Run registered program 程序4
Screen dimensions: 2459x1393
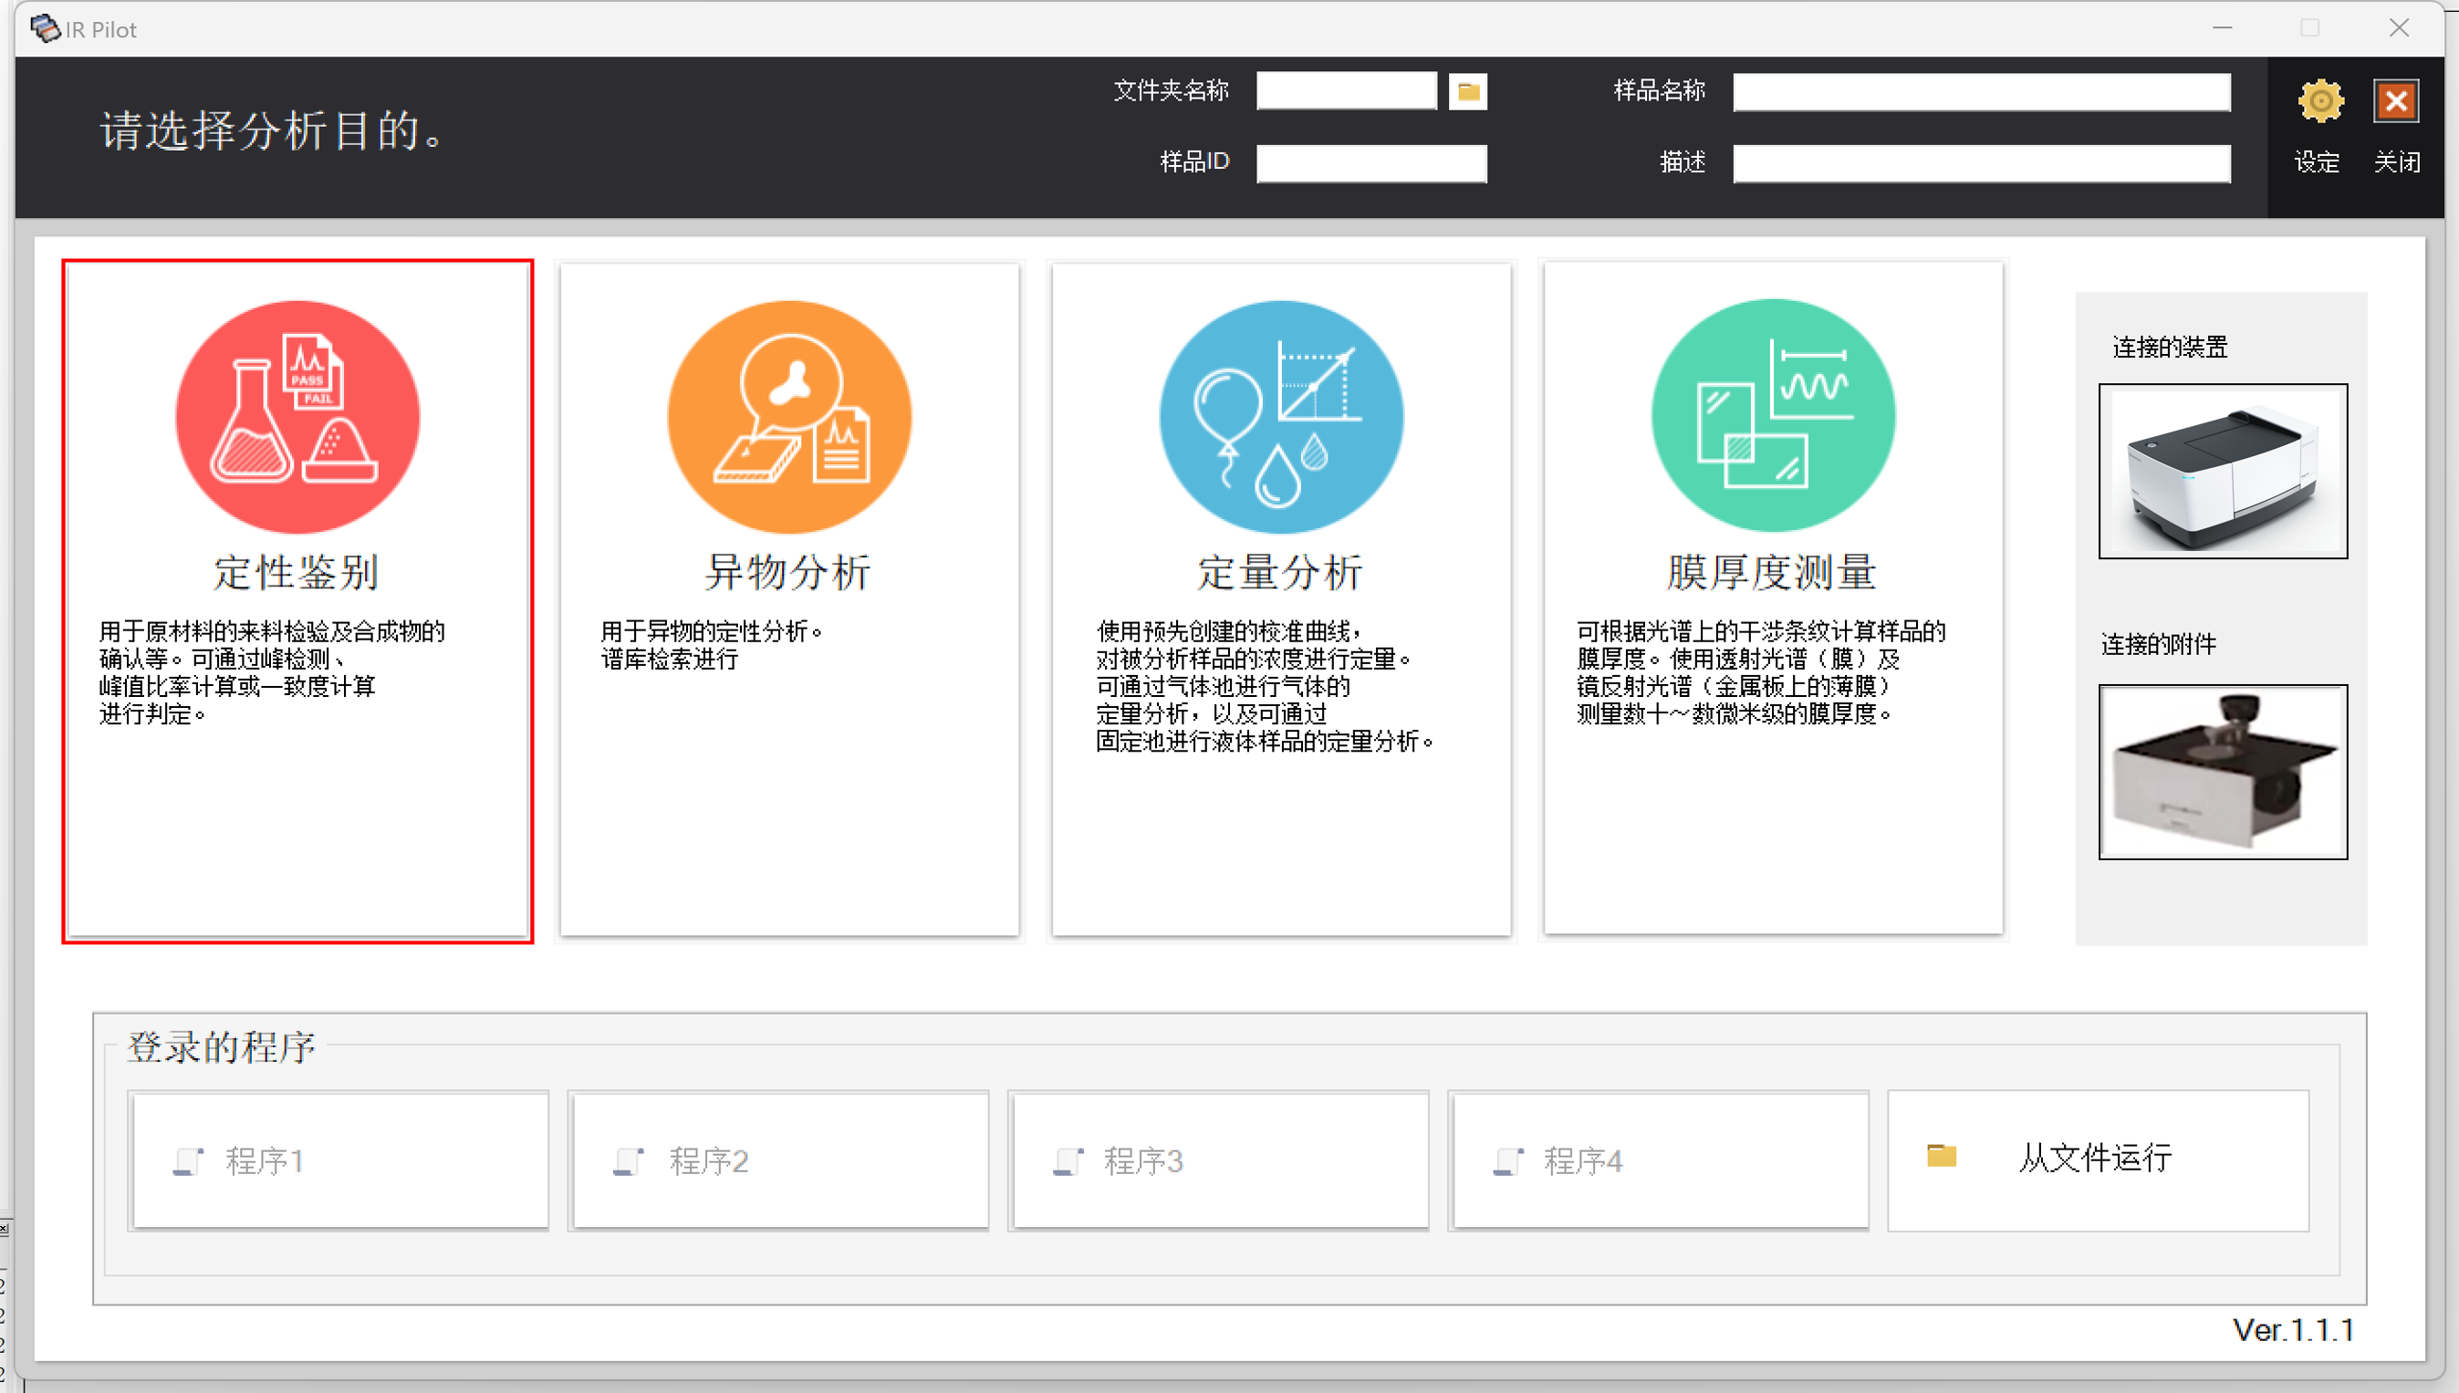(x=1659, y=1159)
